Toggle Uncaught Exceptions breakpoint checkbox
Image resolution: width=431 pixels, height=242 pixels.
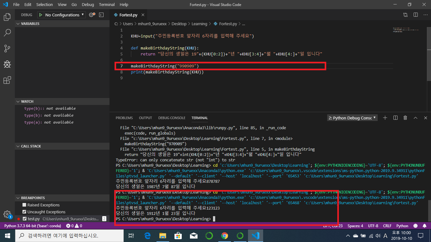pyautogui.click(x=24, y=212)
